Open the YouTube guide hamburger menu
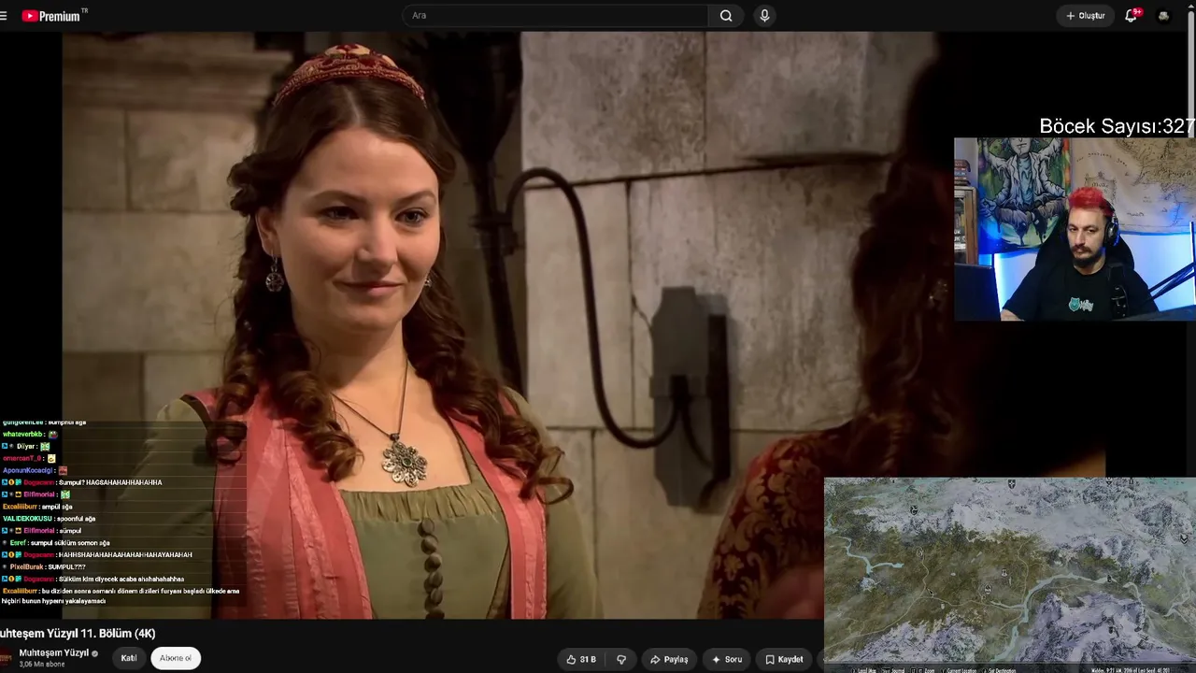 coord(4,16)
